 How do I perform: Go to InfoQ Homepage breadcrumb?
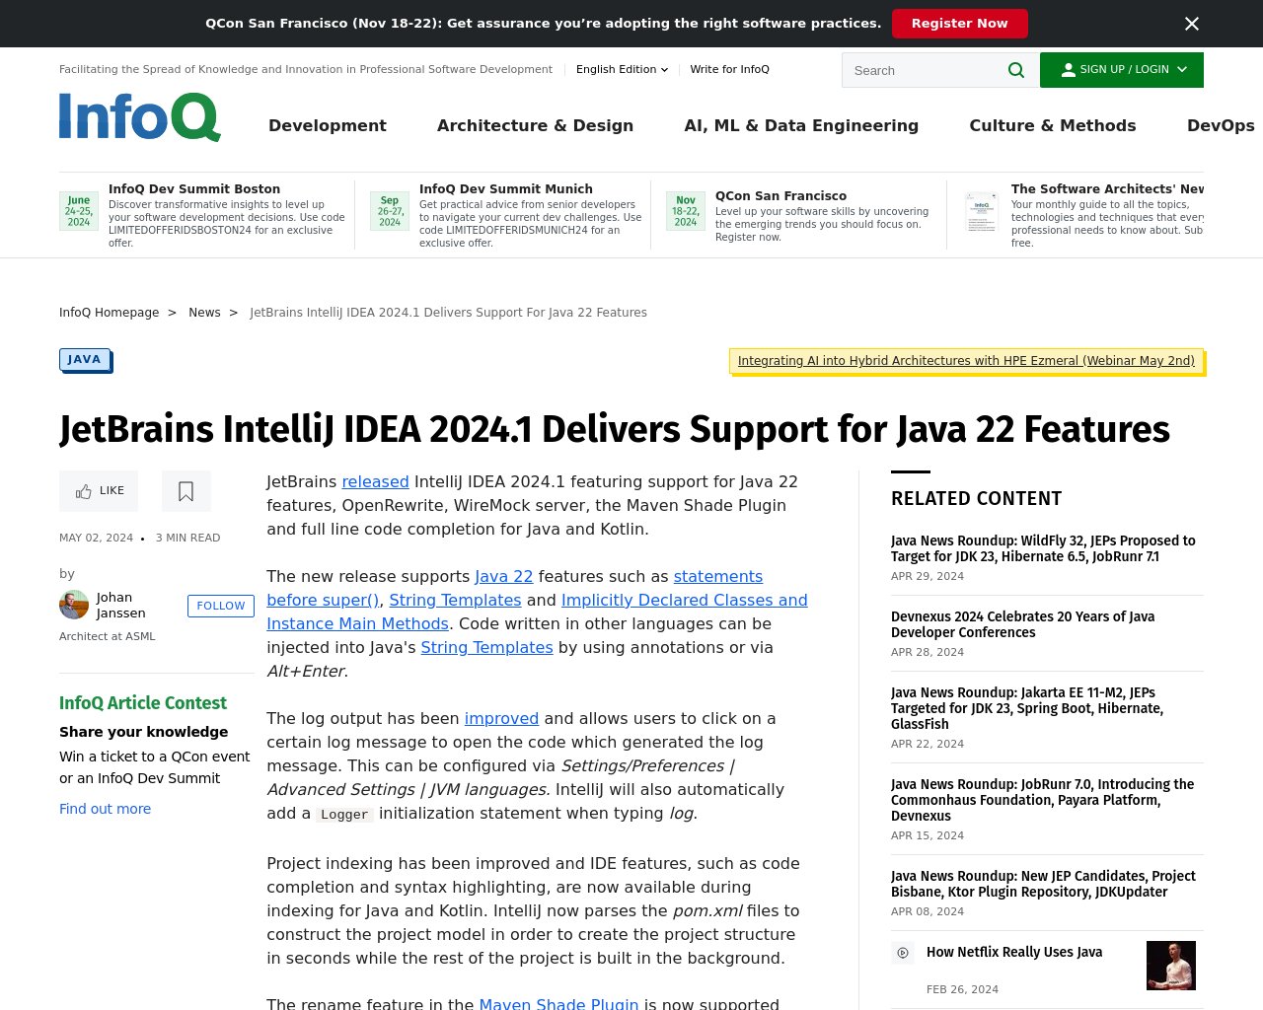pyautogui.click(x=109, y=312)
